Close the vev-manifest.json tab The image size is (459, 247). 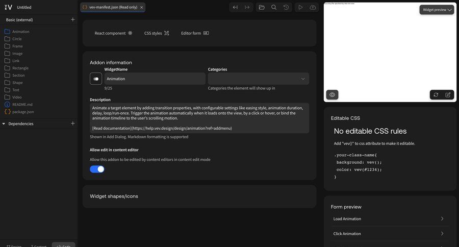point(142,7)
